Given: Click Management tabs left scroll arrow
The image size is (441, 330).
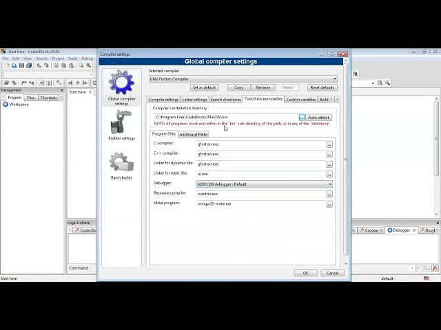Looking at the screenshot, I should 3,98.
